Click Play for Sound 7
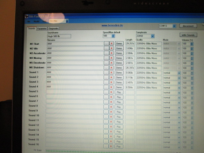The height and width of the screenshot is (153, 204). 119,102
